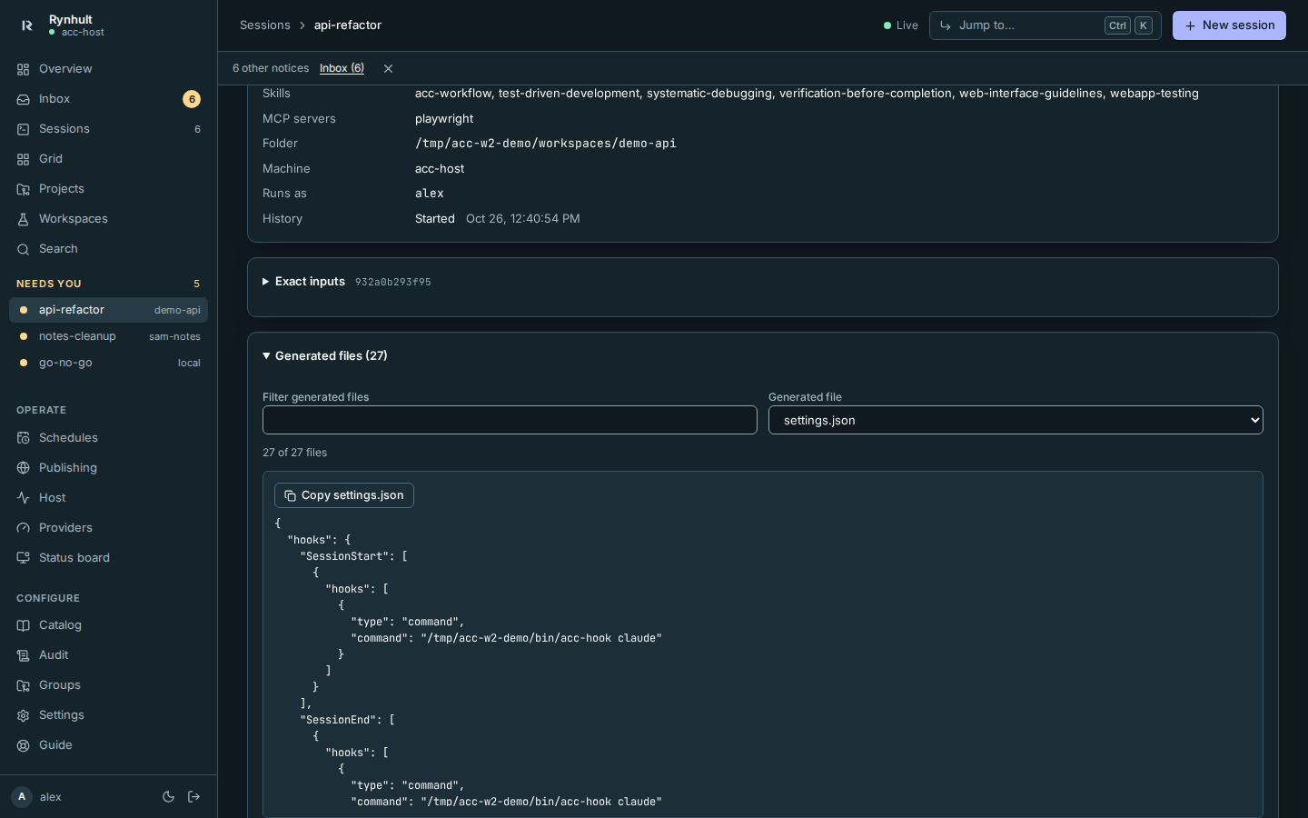Click the Search magnifier icon
Viewport: 1308px width, 818px height.
[x=24, y=249]
